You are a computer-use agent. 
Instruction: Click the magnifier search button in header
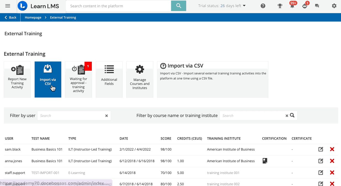click(179, 6)
